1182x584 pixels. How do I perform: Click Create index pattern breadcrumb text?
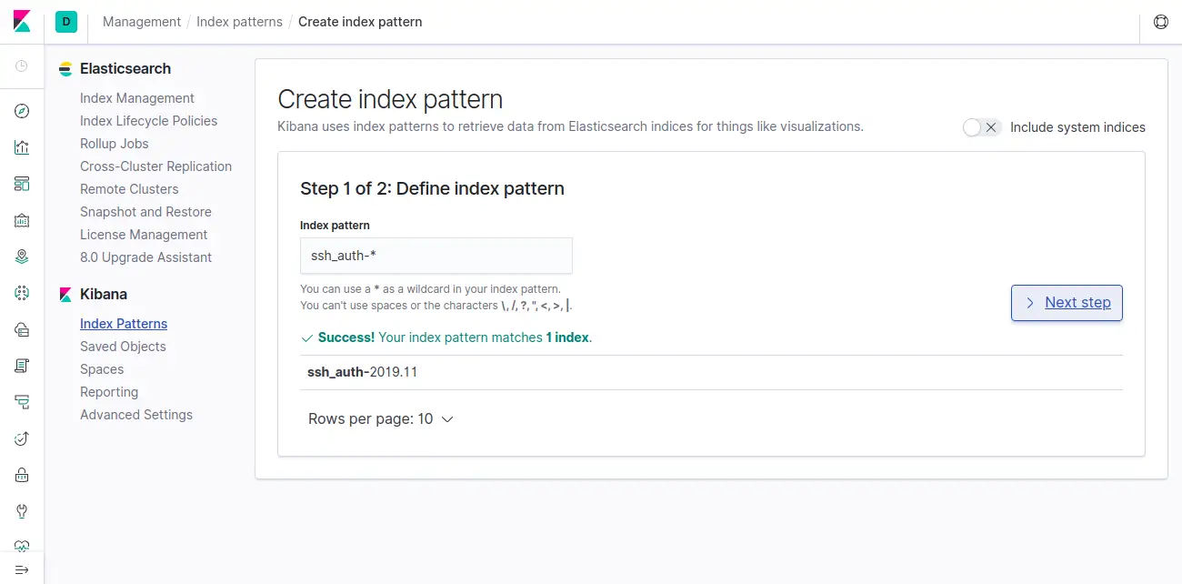tap(360, 22)
